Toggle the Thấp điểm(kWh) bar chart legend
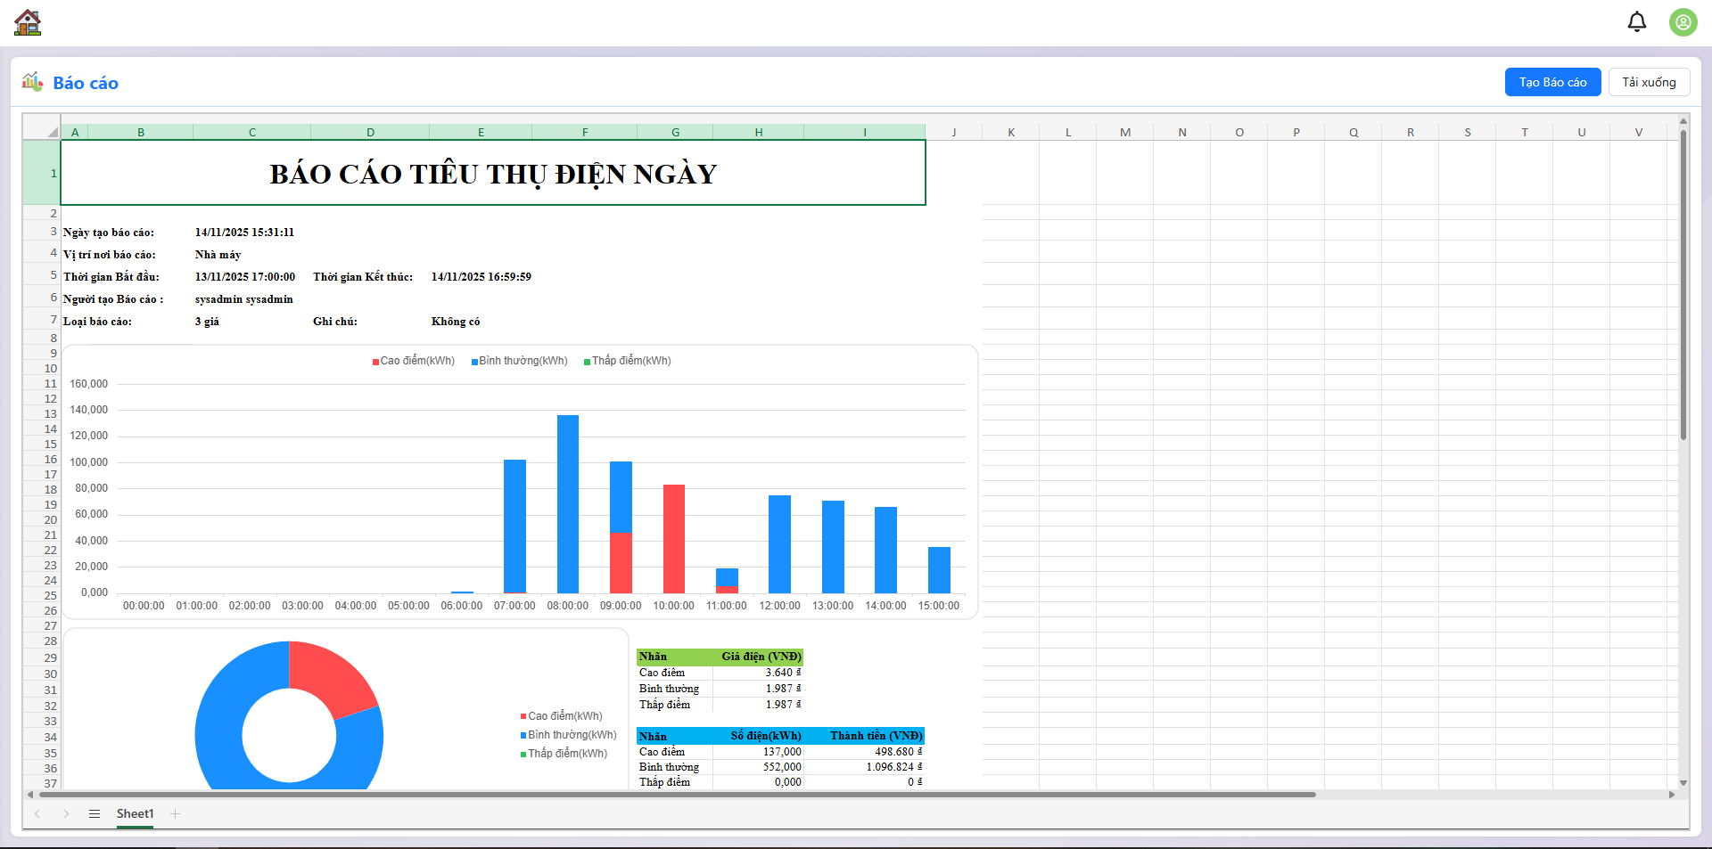1712x849 pixels. point(628,361)
